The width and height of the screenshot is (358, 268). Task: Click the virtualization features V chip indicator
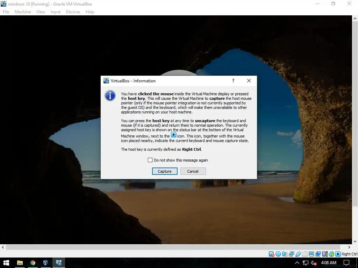(324, 254)
